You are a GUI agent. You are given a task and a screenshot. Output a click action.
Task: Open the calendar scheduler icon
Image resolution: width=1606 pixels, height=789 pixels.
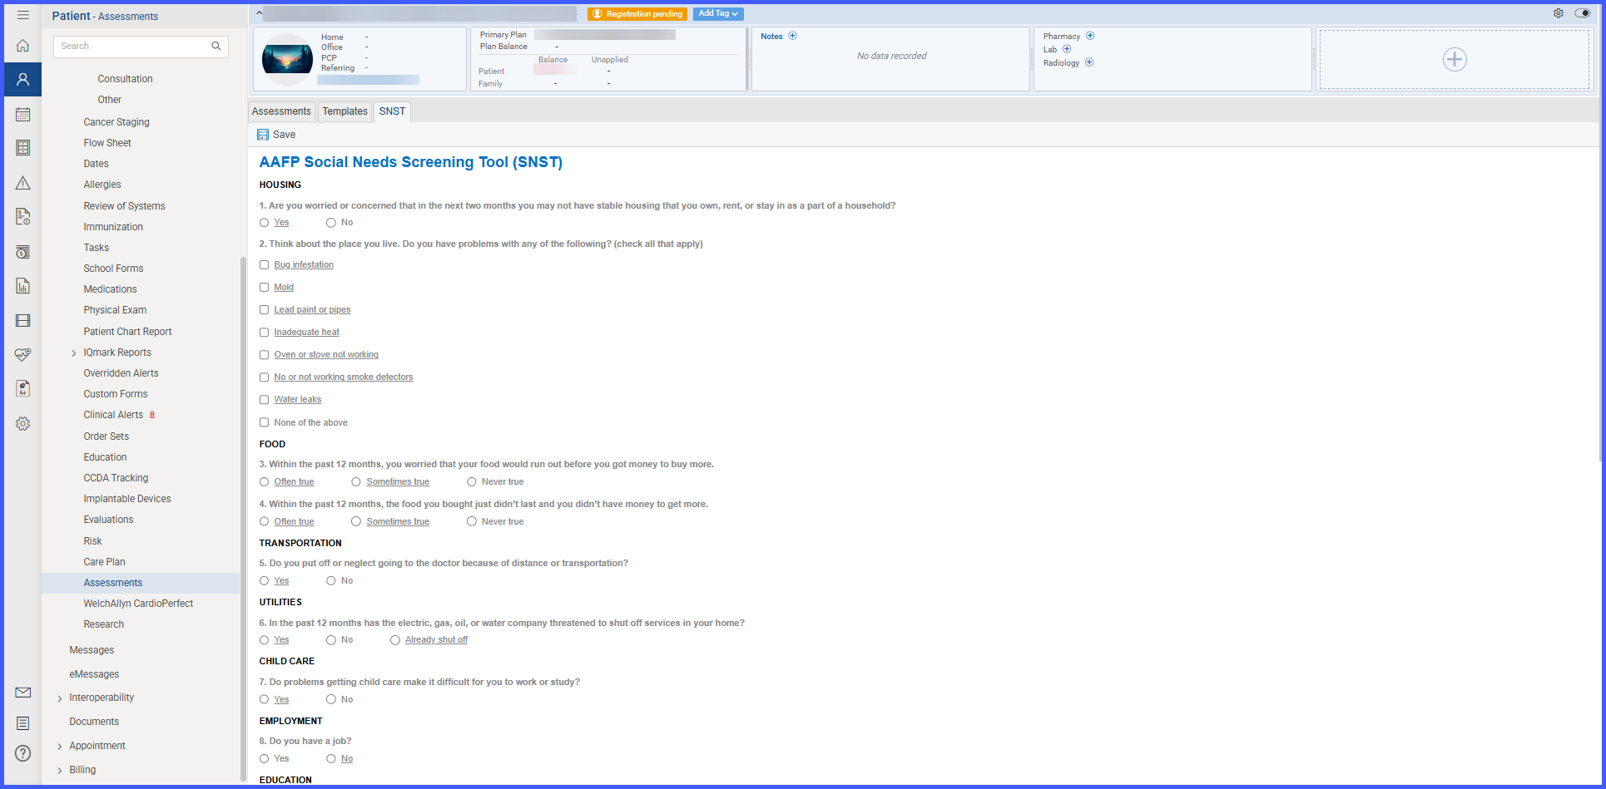coord(22,114)
